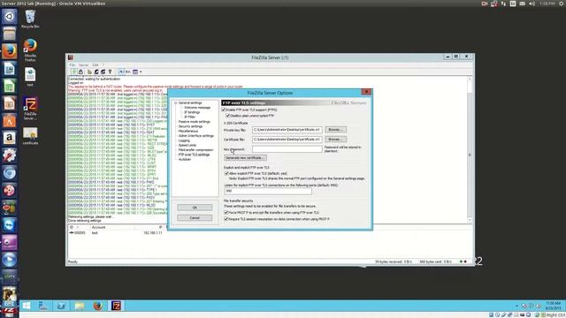This screenshot has width=566, height=318.
Task: Click Windows Start button on taskbar
Action: [x=27, y=306]
